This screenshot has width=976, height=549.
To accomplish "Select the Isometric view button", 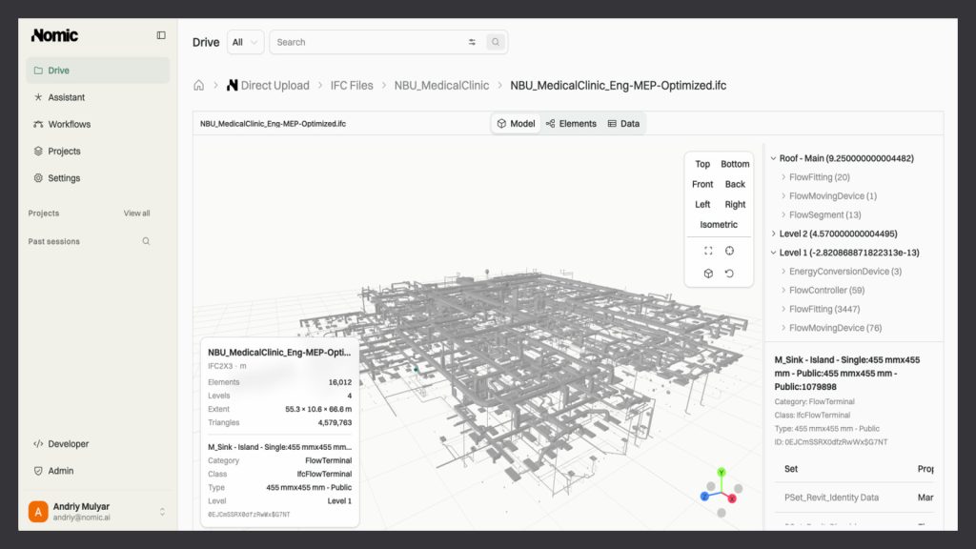I will 719,225.
